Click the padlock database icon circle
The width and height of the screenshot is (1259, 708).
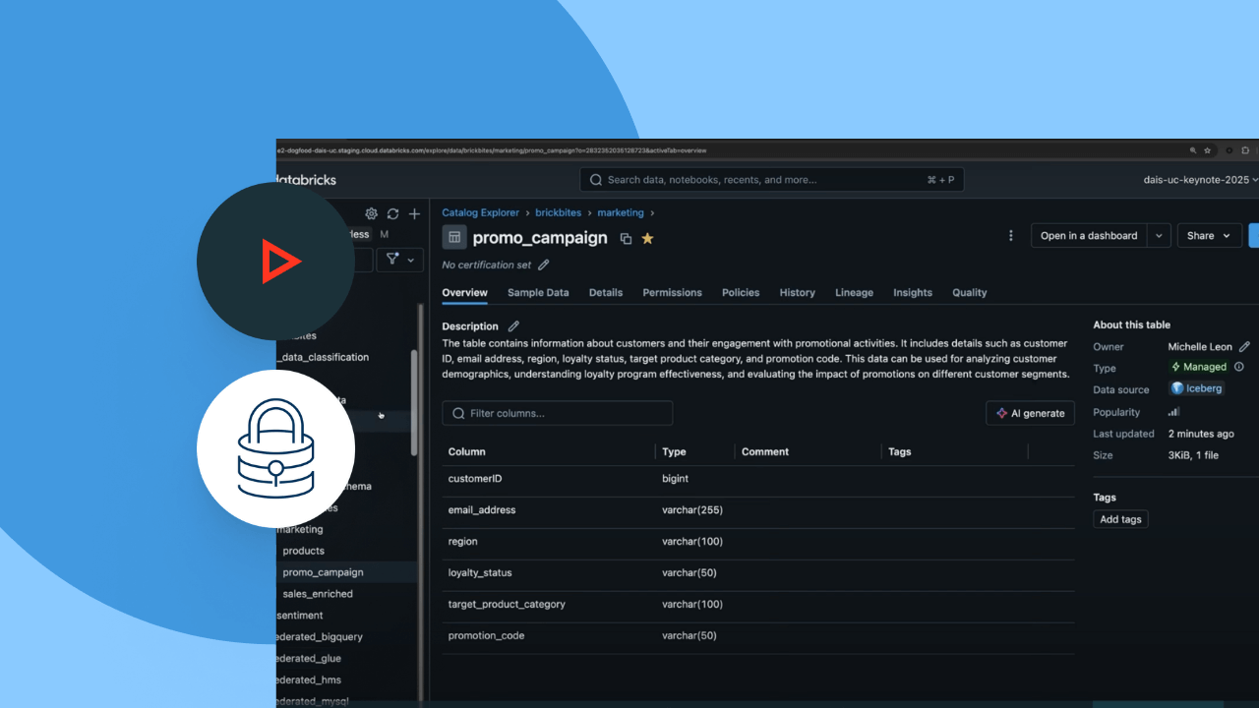pyautogui.click(x=275, y=448)
